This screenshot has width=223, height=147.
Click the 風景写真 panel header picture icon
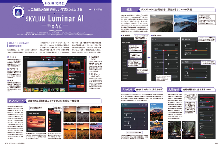(183, 39)
